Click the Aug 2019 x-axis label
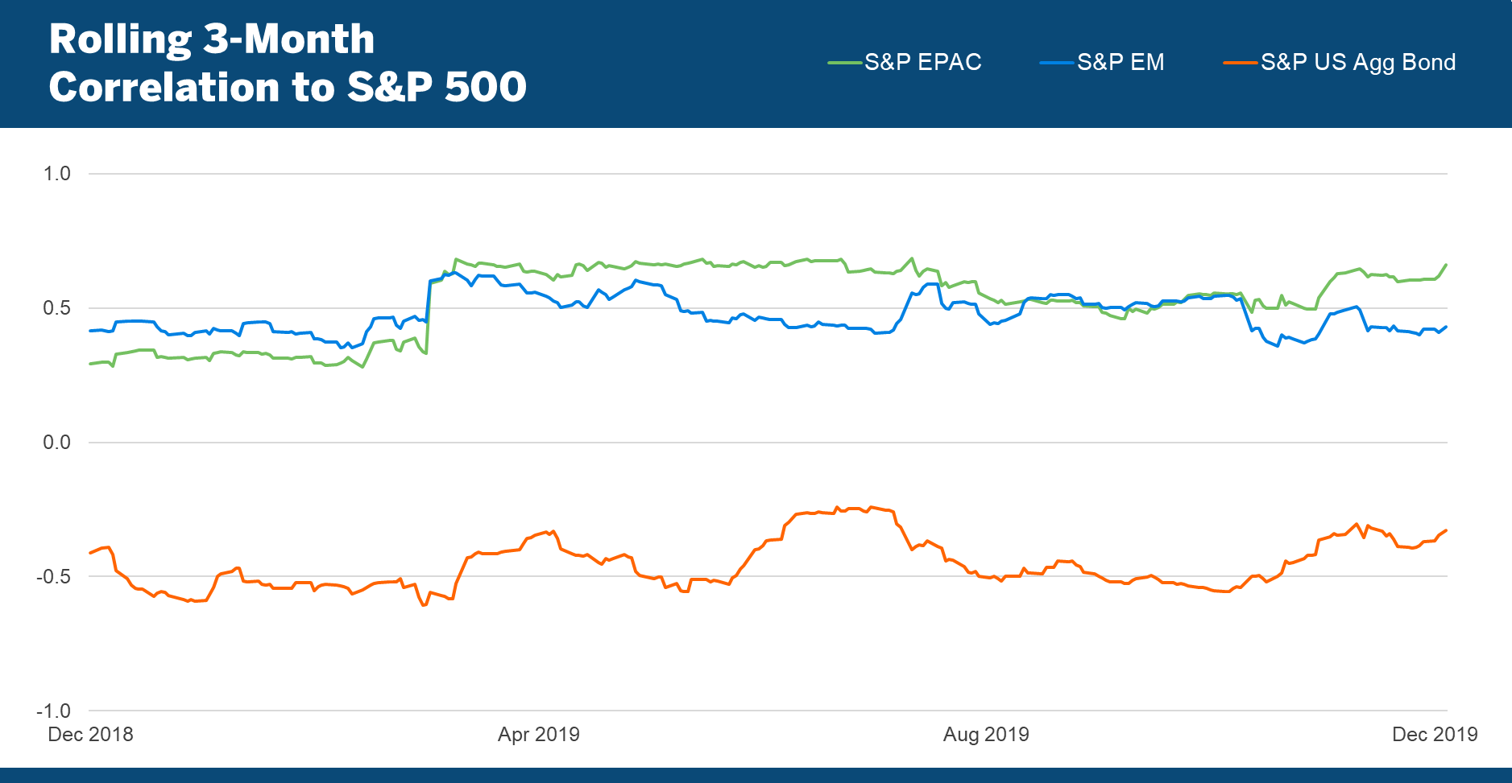The width and height of the screenshot is (1512, 783). pyautogui.click(x=986, y=735)
